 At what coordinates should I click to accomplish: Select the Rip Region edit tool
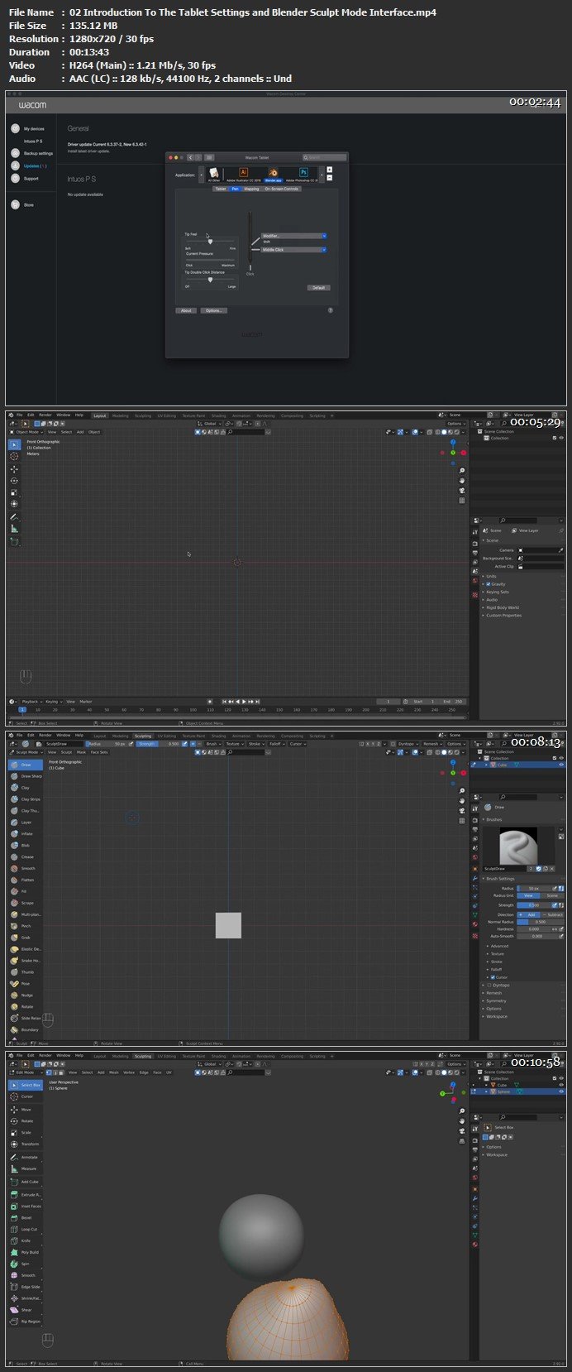pos(26,1322)
